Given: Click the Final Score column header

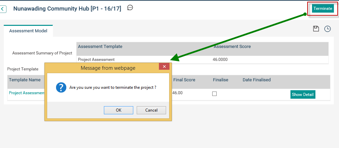Looking at the screenshot, I should click(184, 80).
